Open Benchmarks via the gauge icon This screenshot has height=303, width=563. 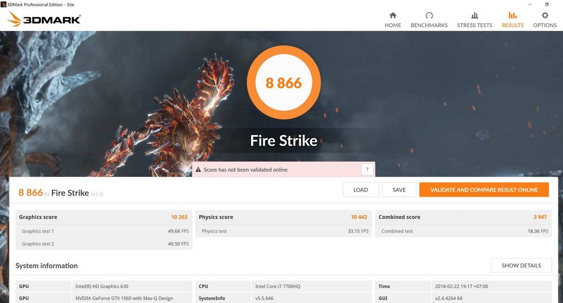click(429, 15)
